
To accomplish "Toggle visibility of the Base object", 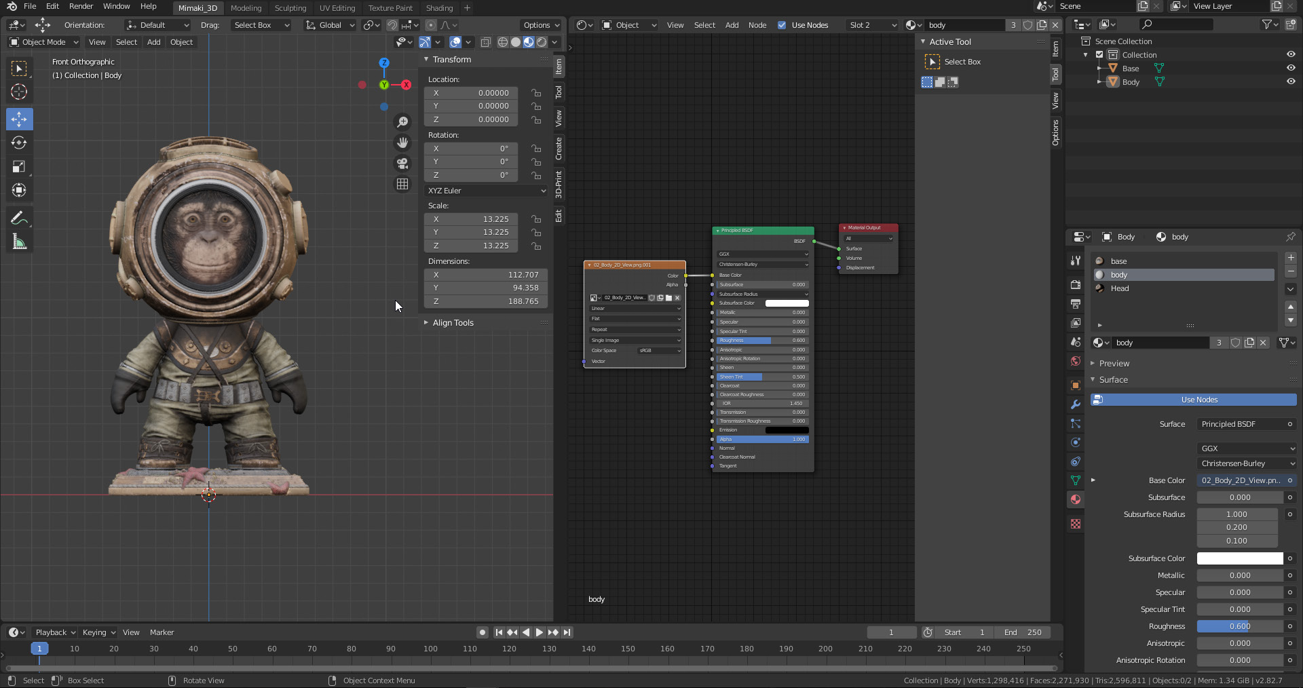I will point(1290,69).
